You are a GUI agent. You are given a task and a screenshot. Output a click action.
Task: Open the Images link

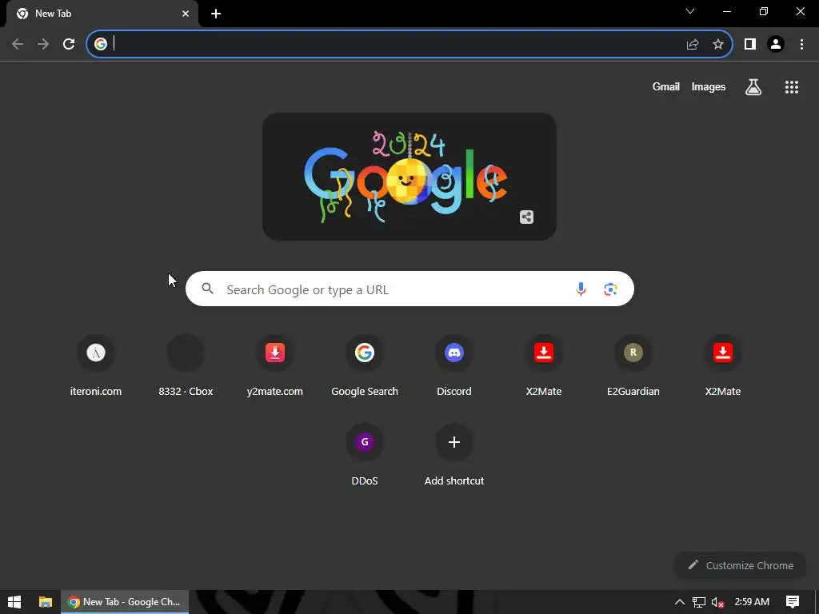pyautogui.click(x=709, y=86)
